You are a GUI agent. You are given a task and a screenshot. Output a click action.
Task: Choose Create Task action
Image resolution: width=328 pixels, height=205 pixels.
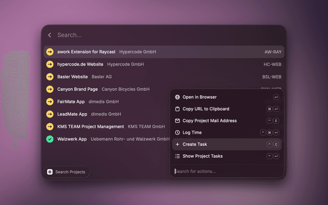click(227, 145)
